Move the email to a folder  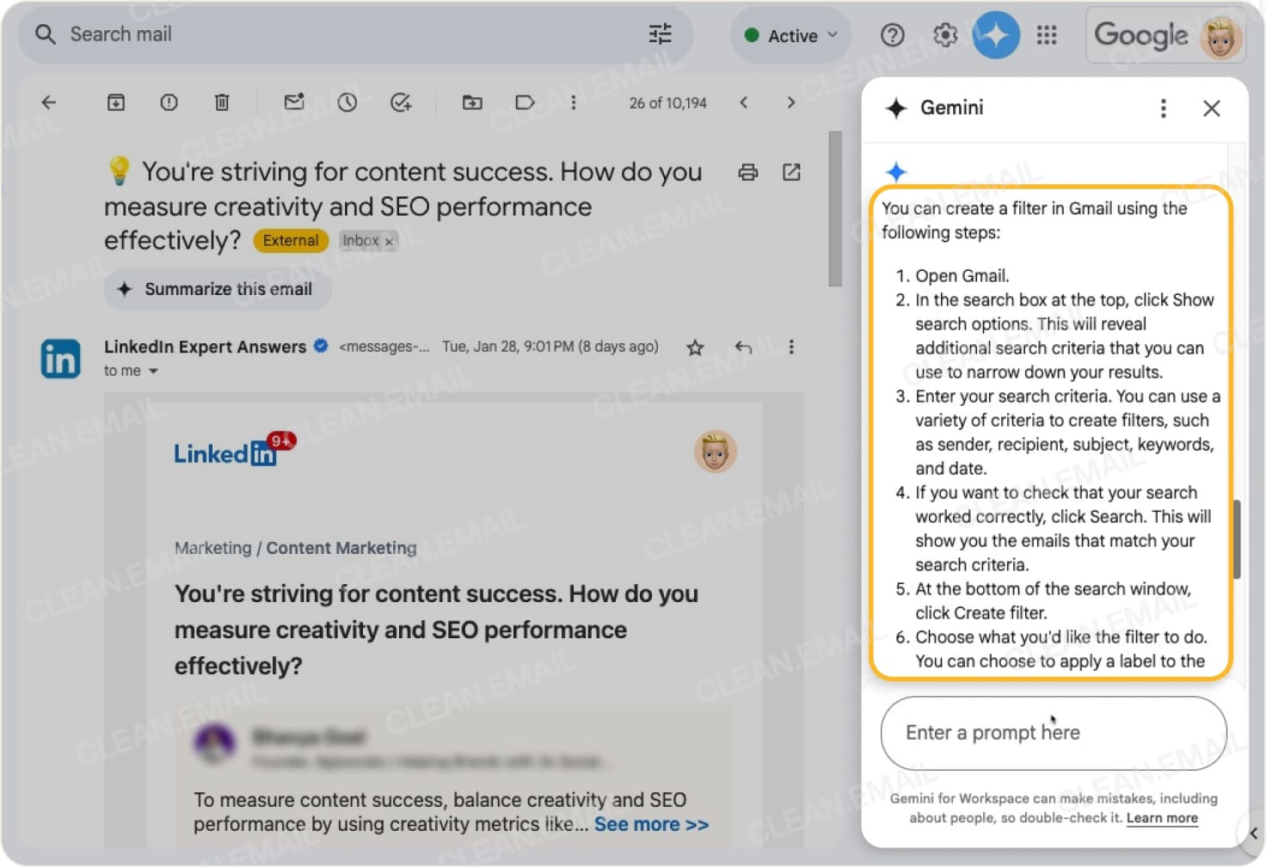[472, 102]
